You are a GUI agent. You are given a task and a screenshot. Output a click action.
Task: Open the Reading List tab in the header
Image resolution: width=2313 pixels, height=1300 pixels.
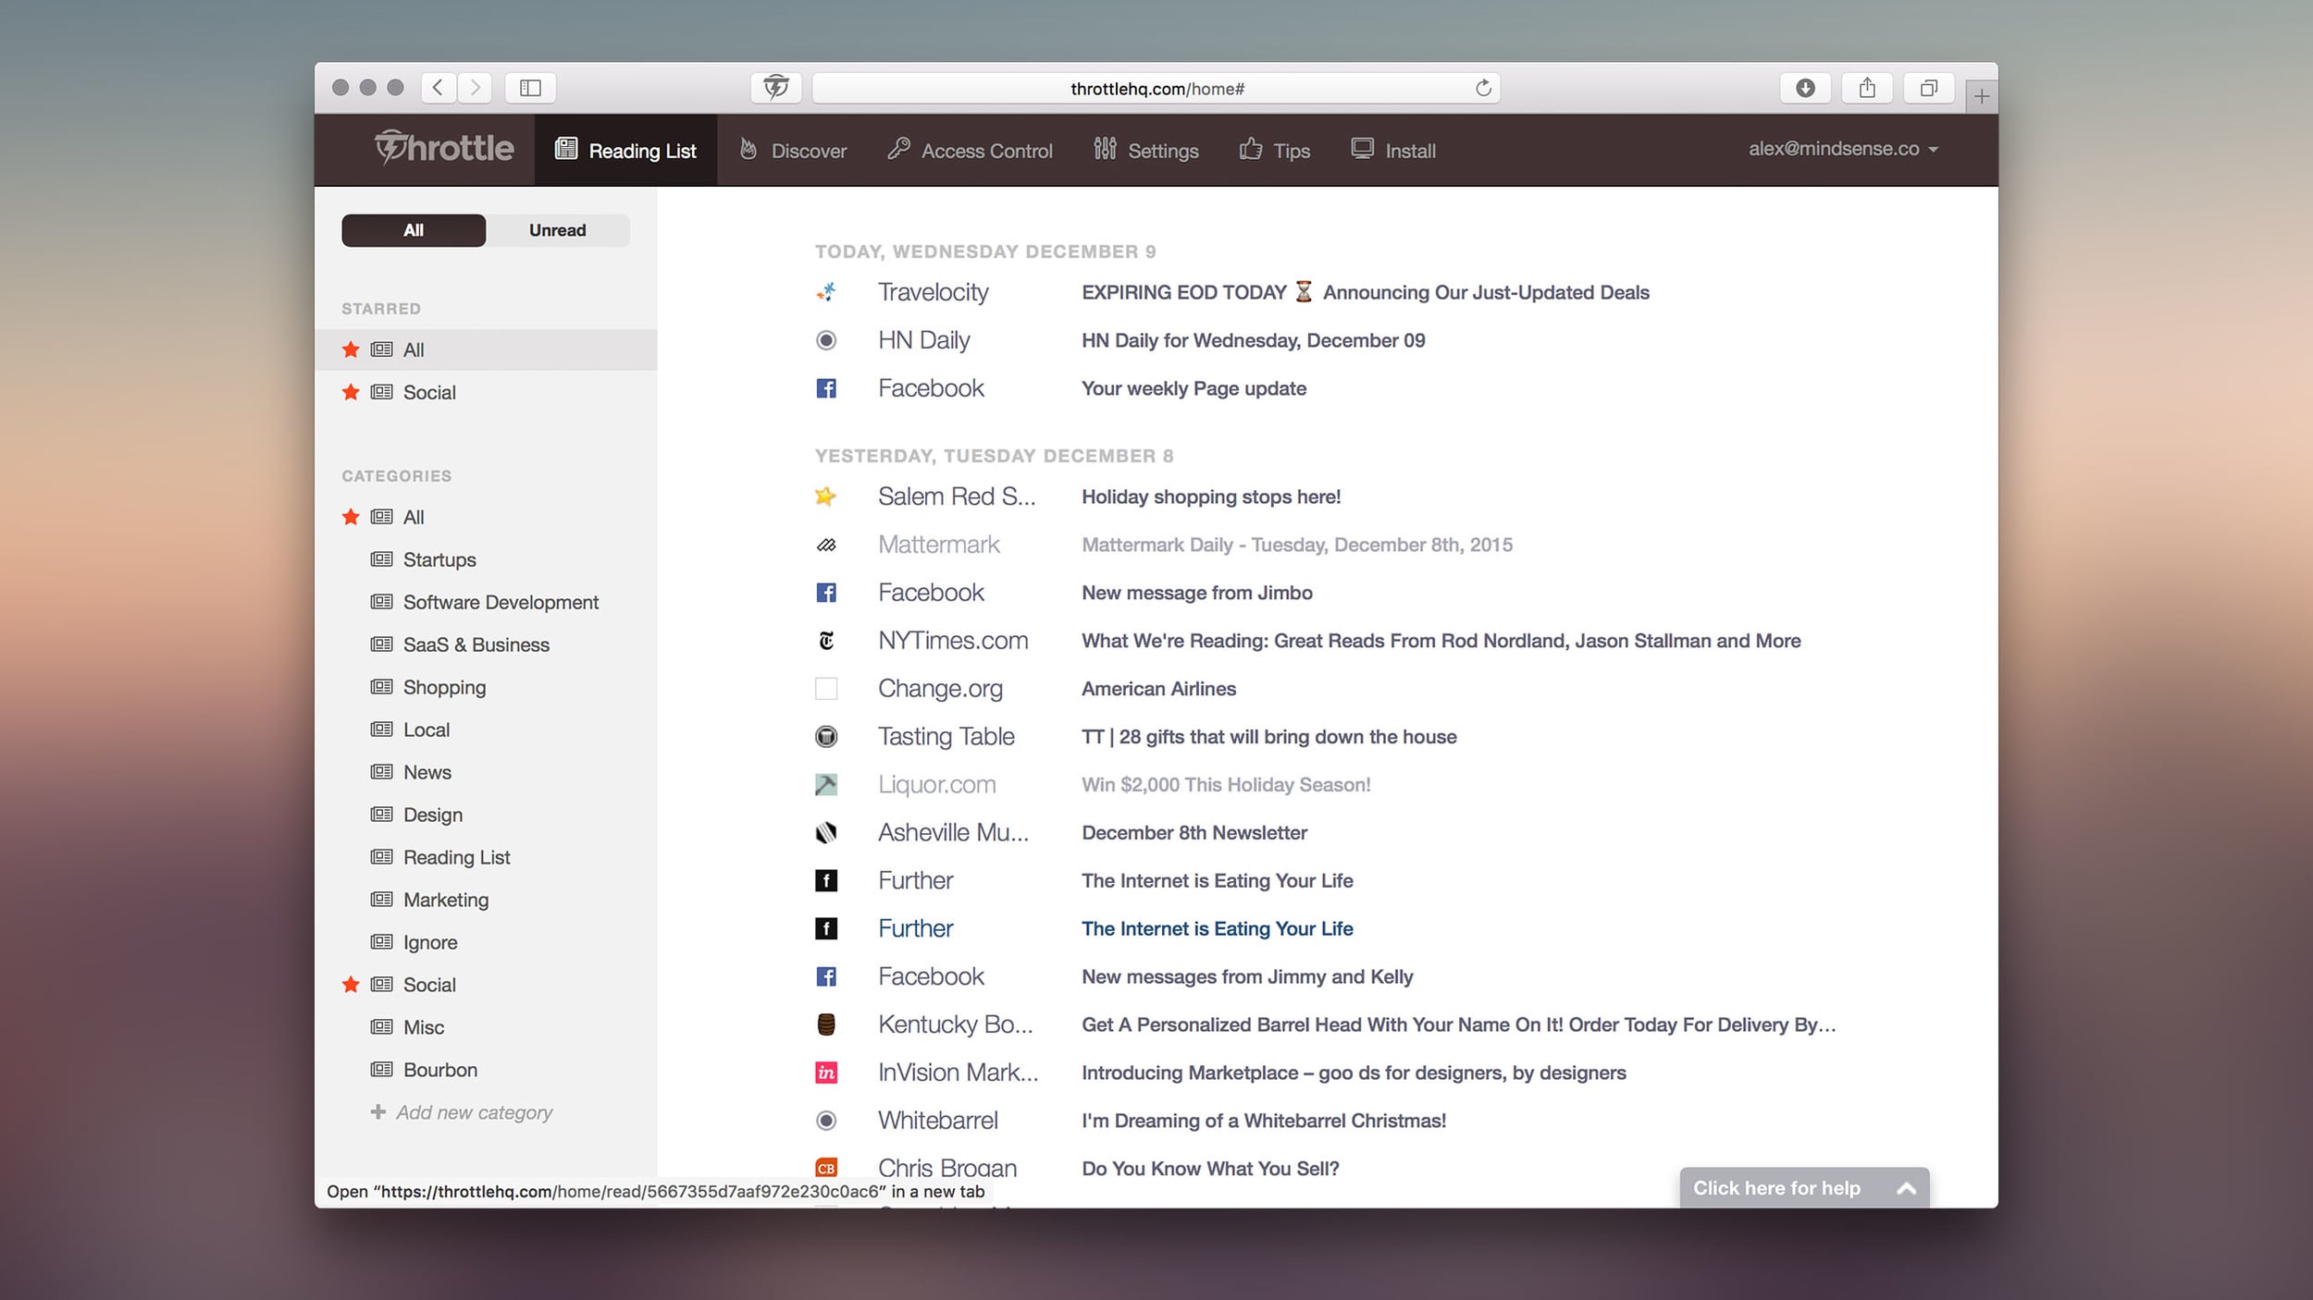pyautogui.click(x=625, y=150)
